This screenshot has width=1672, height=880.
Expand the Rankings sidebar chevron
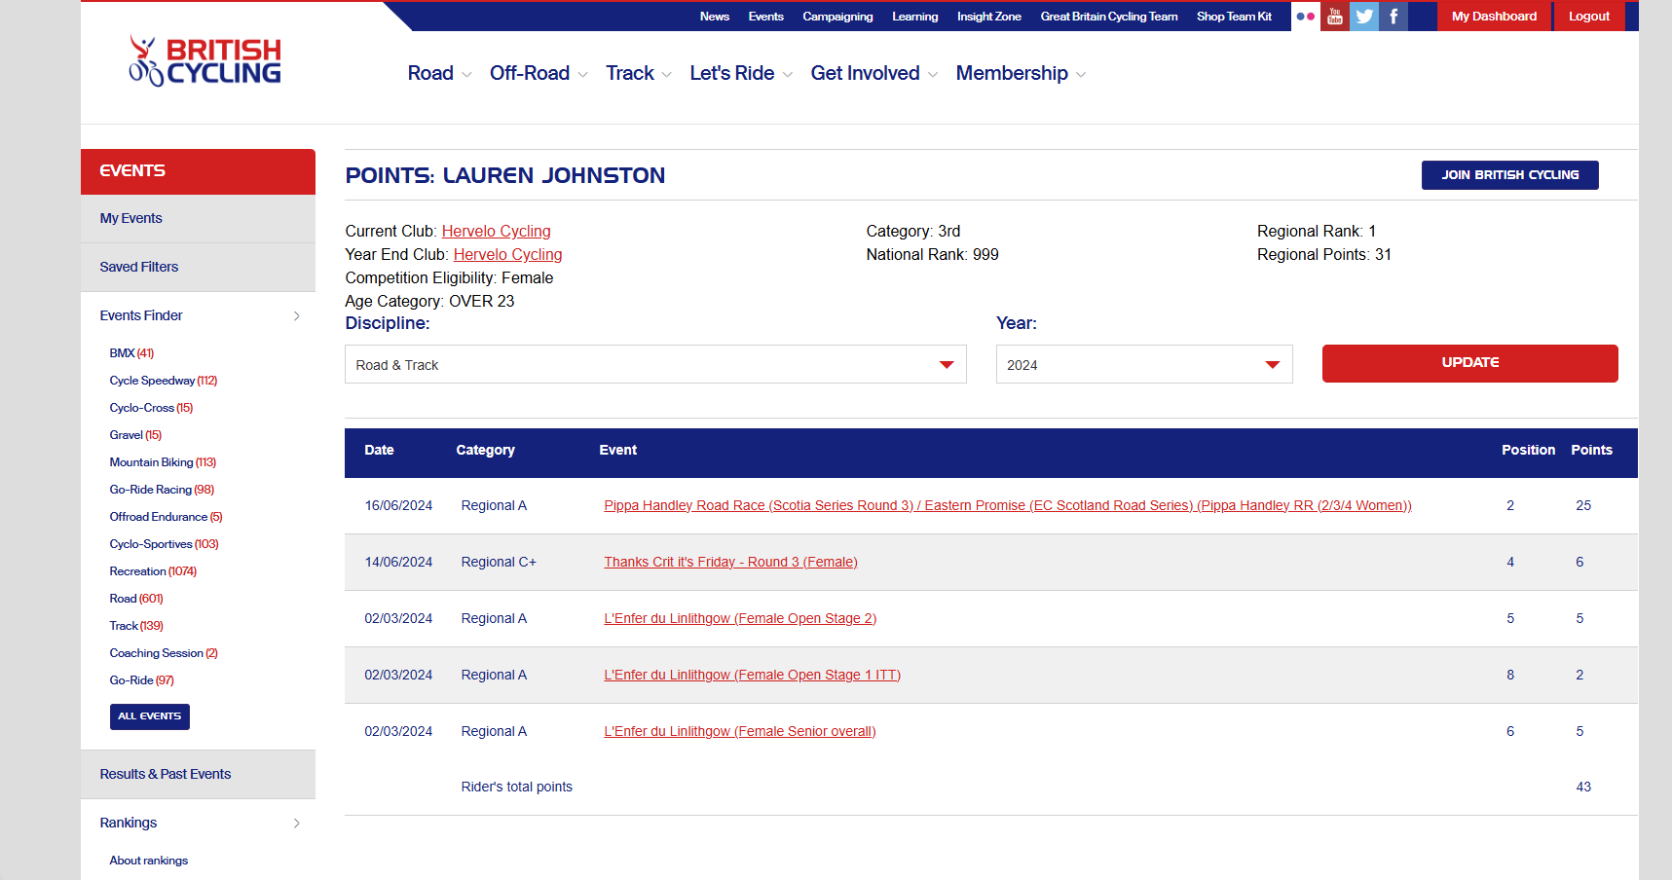tap(297, 824)
